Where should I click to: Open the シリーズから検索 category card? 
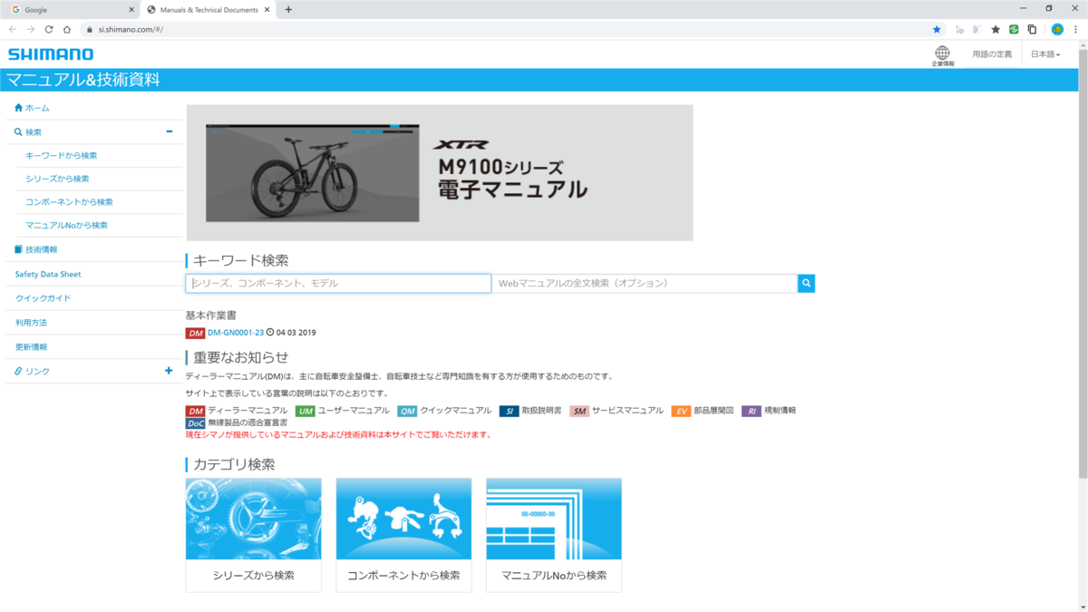click(x=254, y=535)
